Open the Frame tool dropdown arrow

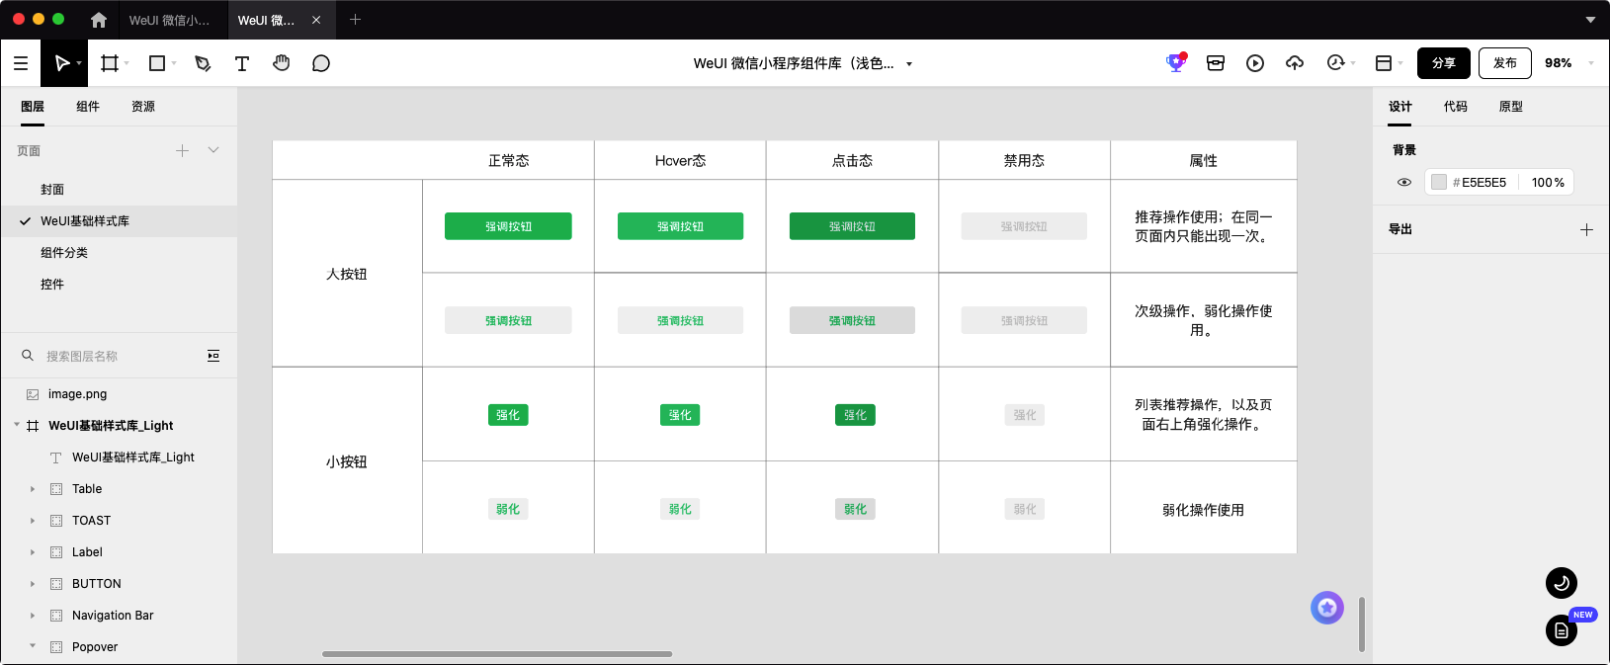click(127, 63)
